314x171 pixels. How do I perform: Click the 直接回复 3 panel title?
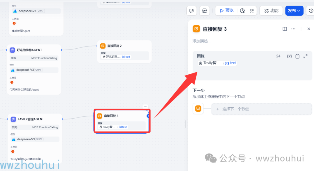[x=215, y=29]
